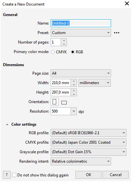This screenshot has height=182, width=131.
Task: Open the CMYK profile dropdown
Action: pyautogui.click(x=89, y=142)
